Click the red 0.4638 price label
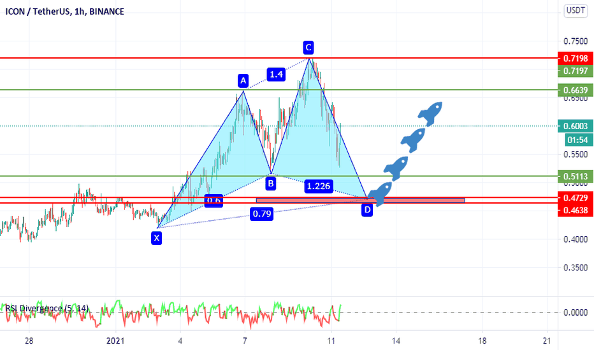 pyautogui.click(x=576, y=210)
